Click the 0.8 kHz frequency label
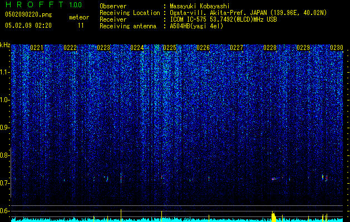This screenshot has height=222, width=350. click(x=4, y=155)
